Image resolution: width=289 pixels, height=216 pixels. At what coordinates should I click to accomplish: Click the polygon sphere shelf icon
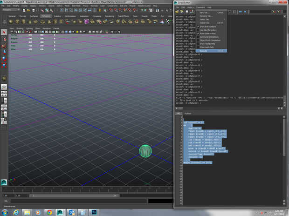pos(12,21)
